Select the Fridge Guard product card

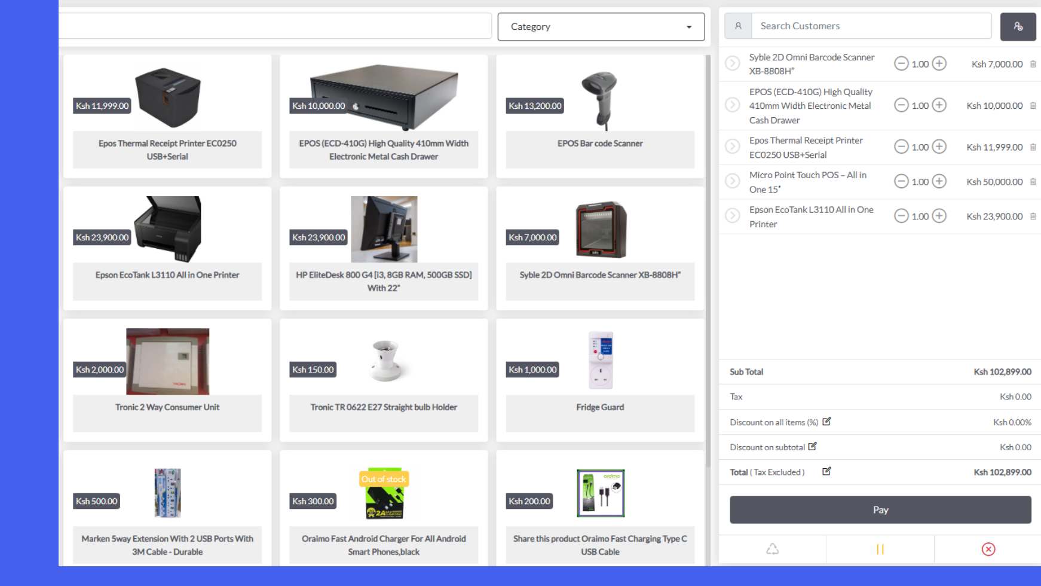pos(600,380)
